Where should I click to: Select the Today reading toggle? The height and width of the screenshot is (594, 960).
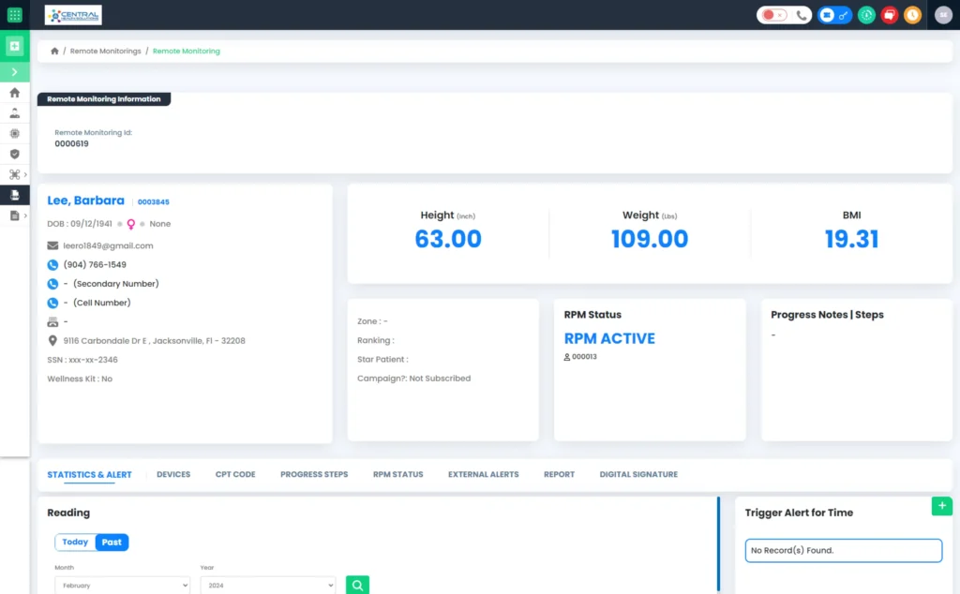(75, 542)
